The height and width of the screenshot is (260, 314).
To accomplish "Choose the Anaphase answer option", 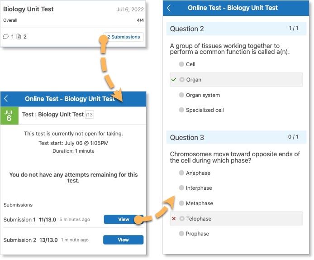I will pyautogui.click(x=181, y=173).
